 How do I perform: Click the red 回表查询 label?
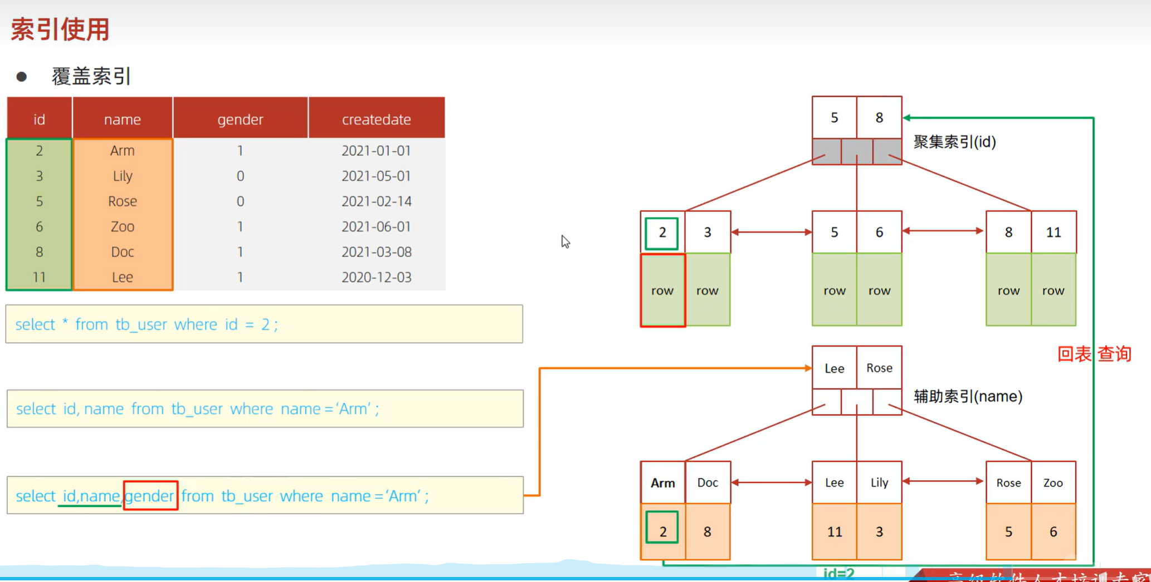point(1094,354)
